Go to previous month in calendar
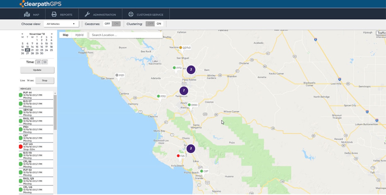 pos(22,34)
